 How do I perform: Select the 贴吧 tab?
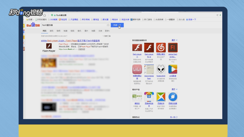(59, 31)
